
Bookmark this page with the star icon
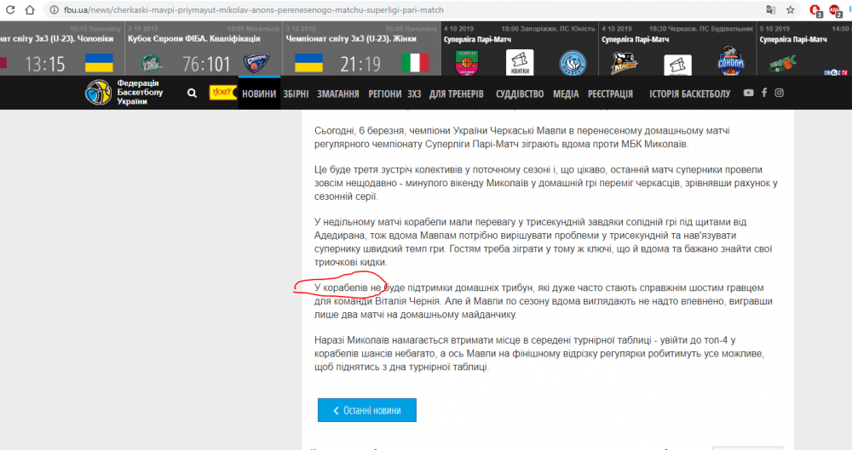tap(792, 10)
